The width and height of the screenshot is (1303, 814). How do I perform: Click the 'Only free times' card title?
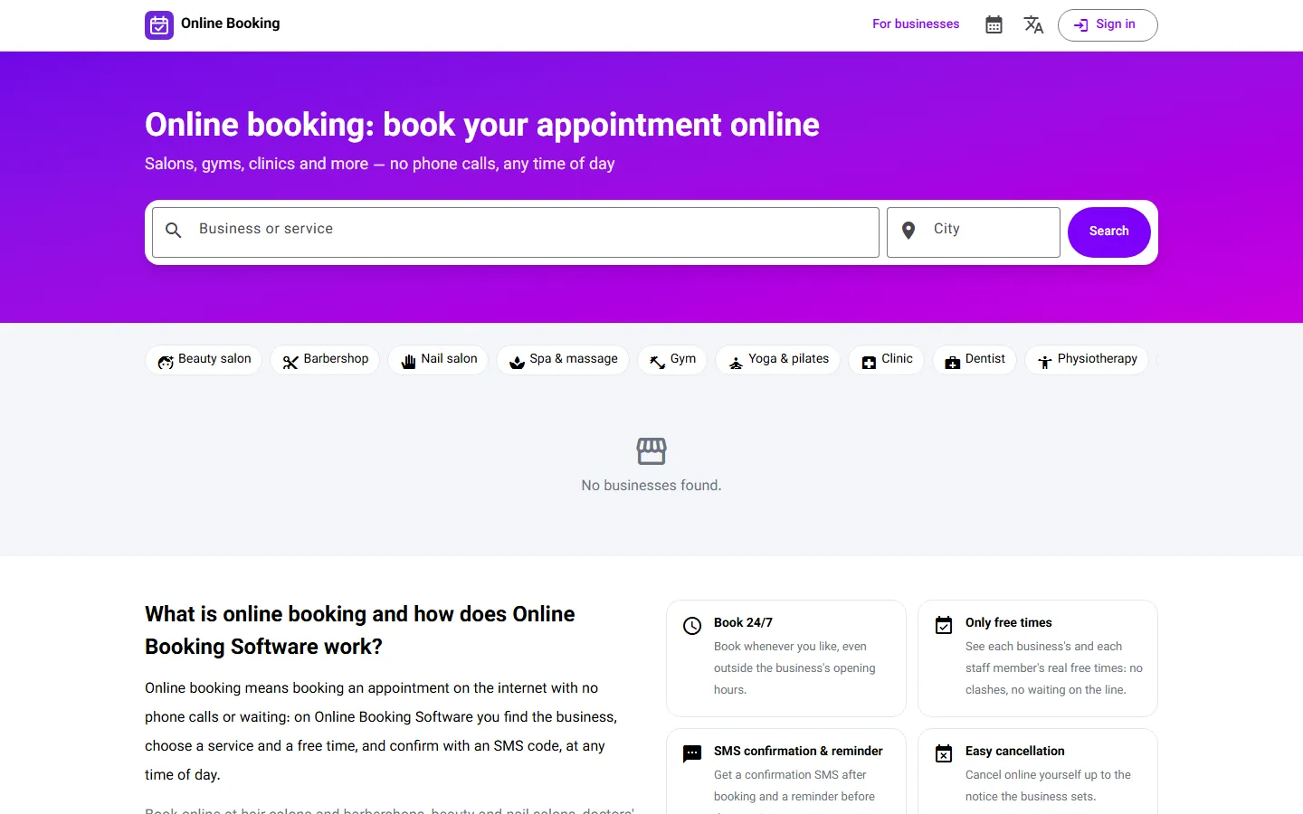coord(1009,623)
